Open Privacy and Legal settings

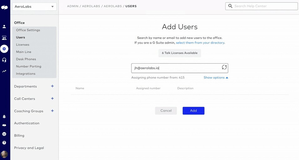[x=29, y=148]
